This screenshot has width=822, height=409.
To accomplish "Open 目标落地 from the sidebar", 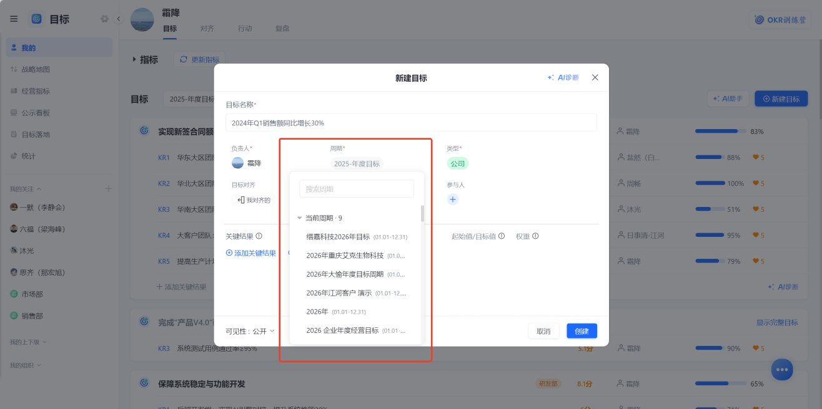I will (59, 134).
